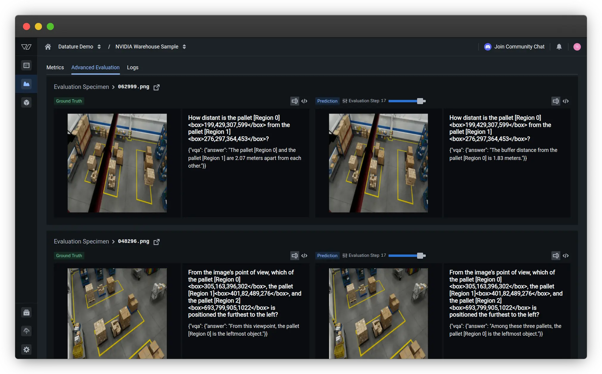Open external link for 062999.png

157,87
